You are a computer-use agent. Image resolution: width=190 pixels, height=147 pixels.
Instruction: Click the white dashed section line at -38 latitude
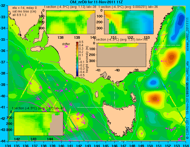49,70
